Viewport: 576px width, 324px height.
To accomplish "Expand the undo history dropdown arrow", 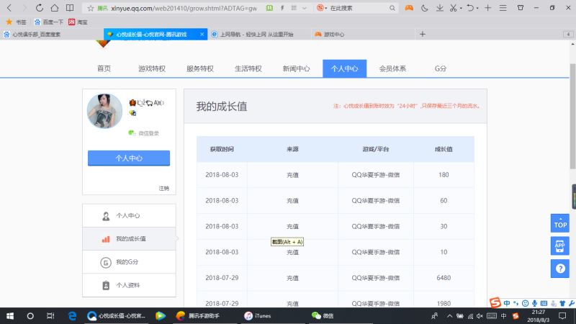I will click(478, 8).
